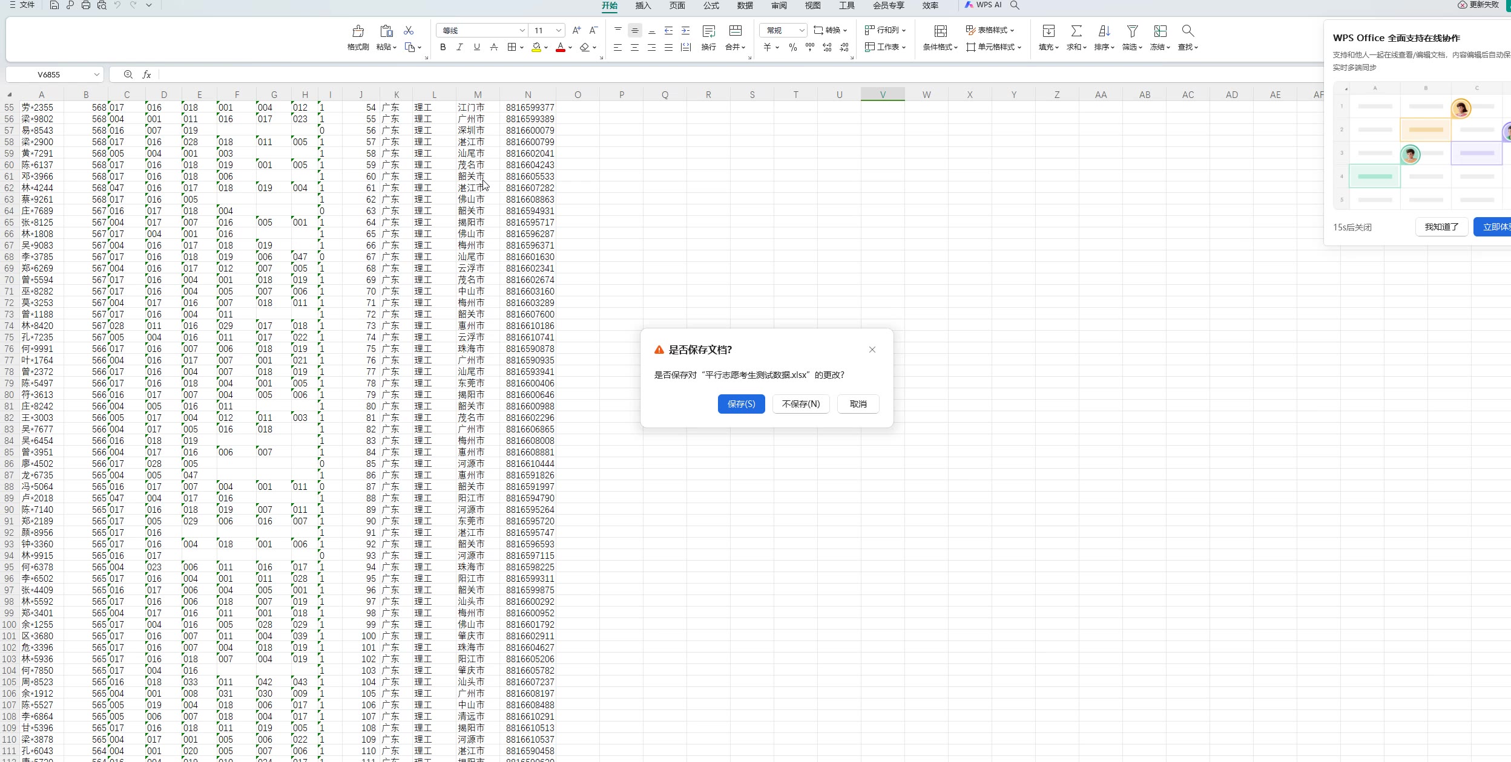
Task: Toggle underline formatting
Action: pos(476,47)
